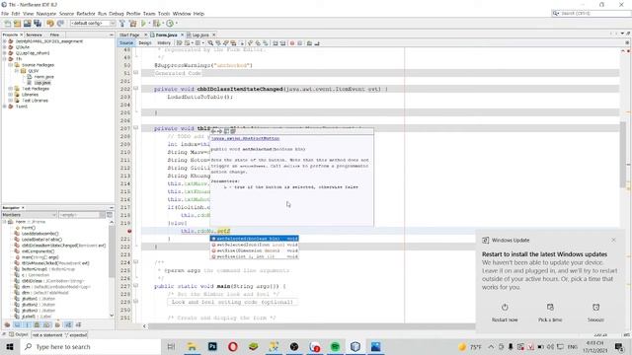632x355 pixels.
Task: Open the notification center taskbar icon
Action: (619, 346)
